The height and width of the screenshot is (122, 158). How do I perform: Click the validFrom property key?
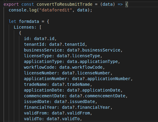35,113
